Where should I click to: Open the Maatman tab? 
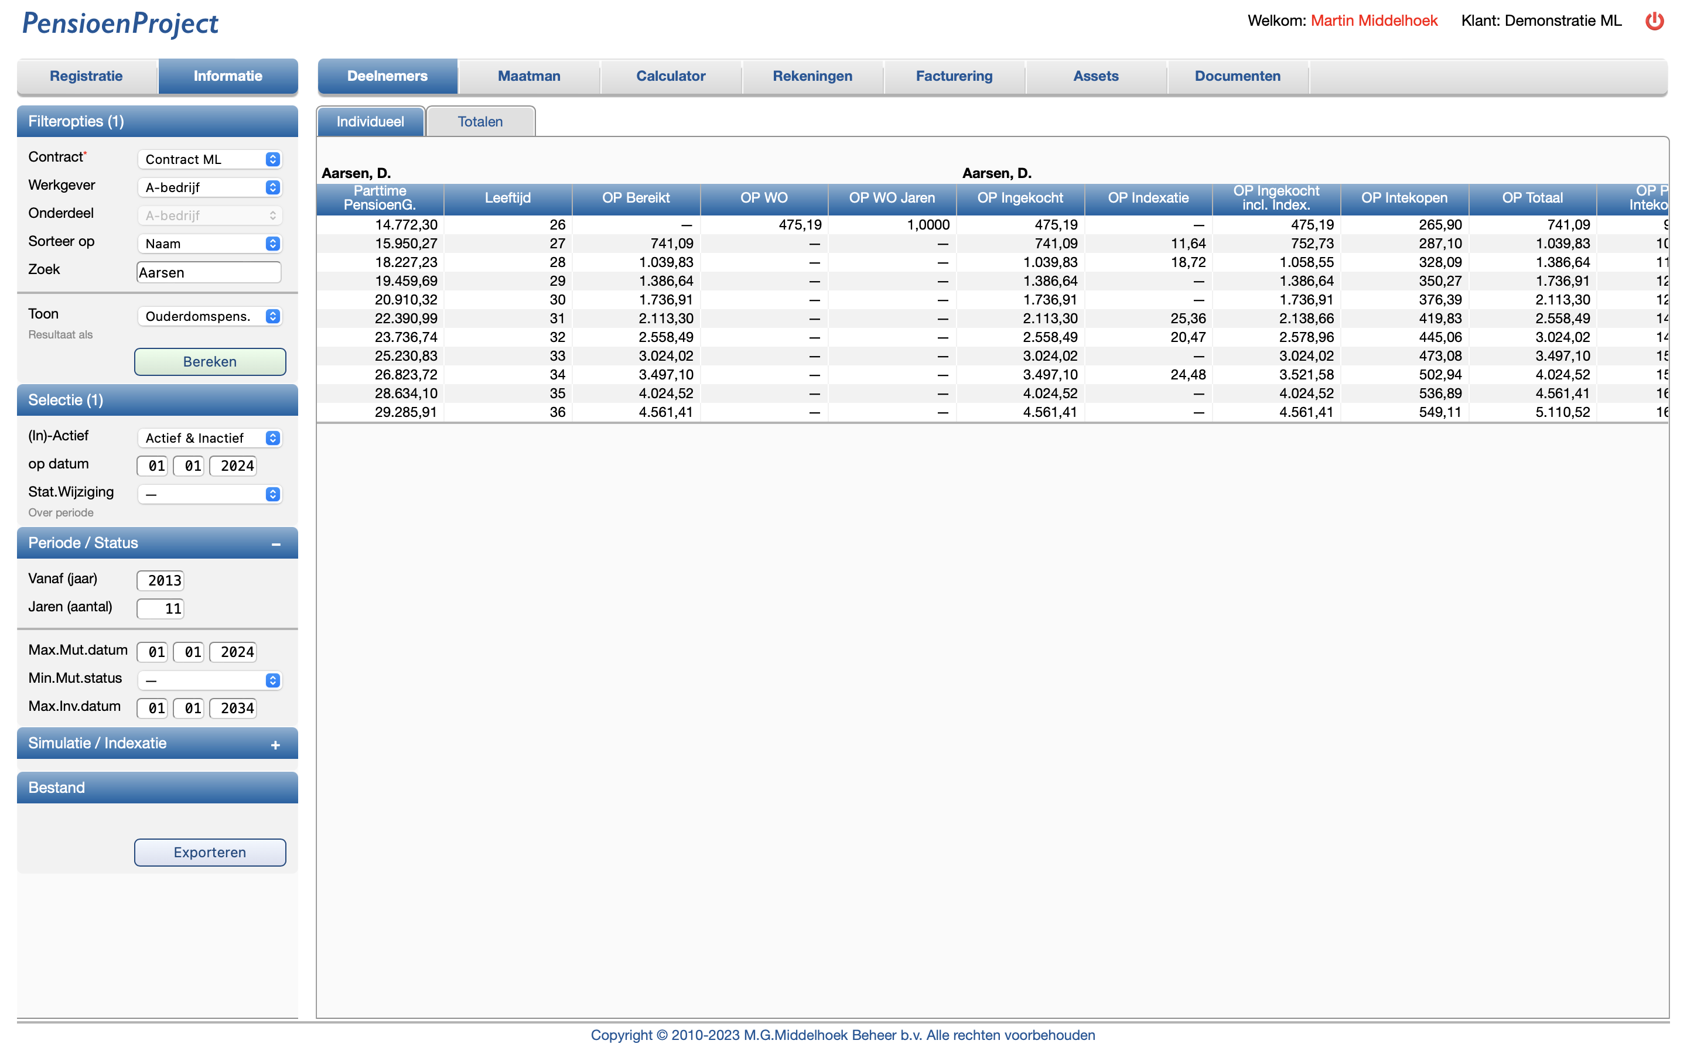coord(528,76)
